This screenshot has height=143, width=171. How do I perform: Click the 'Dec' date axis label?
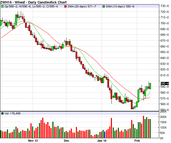tap(67, 141)
